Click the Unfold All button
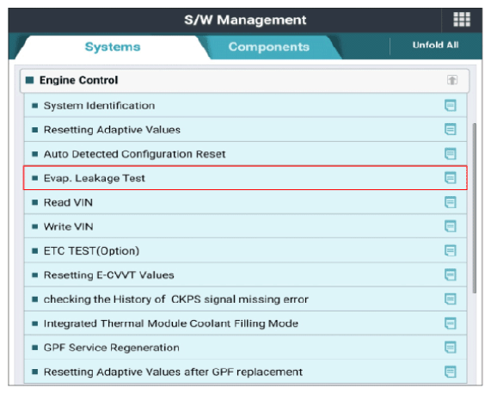The width and height of the screenshot is (491, 394). (x=435, y=45)
